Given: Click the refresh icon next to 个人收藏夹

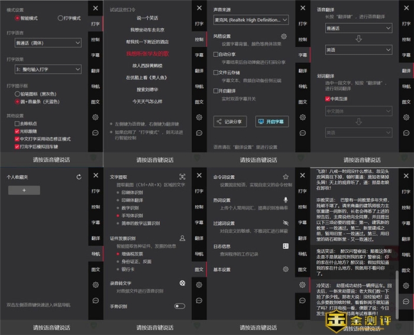Looking at the screenshot, I should click(x=79, y=176).
